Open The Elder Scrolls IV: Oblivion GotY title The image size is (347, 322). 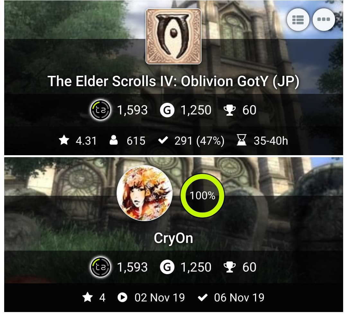pyautogui.click(x=173, y=81)
